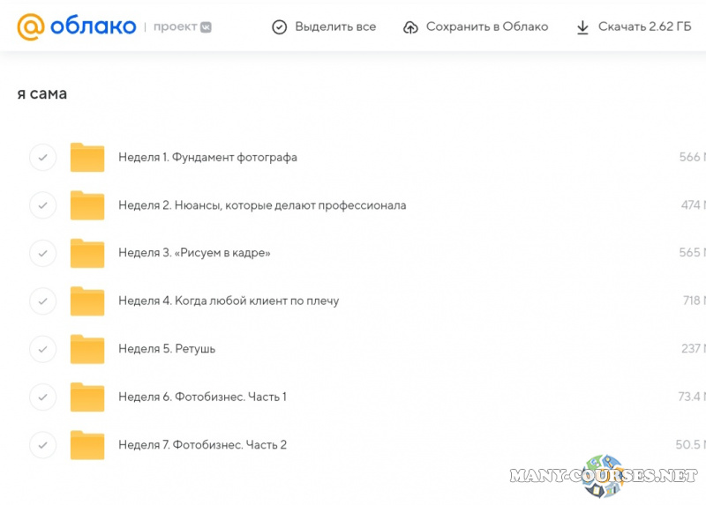Screen dimensions: 706x505
Task: Open folder icon for Неделя 3
Action: tap(87, 254)
